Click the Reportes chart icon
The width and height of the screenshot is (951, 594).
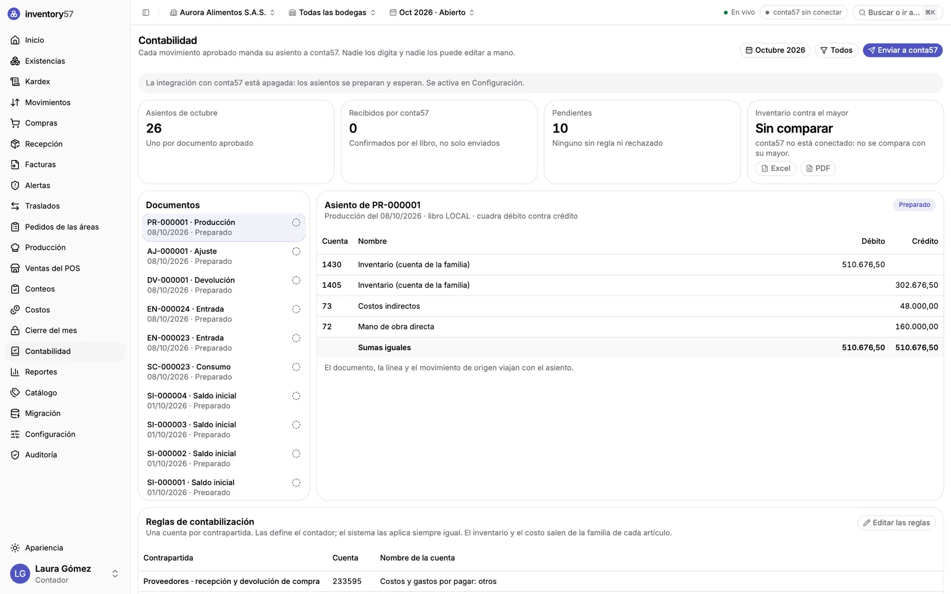click(15, 372)
